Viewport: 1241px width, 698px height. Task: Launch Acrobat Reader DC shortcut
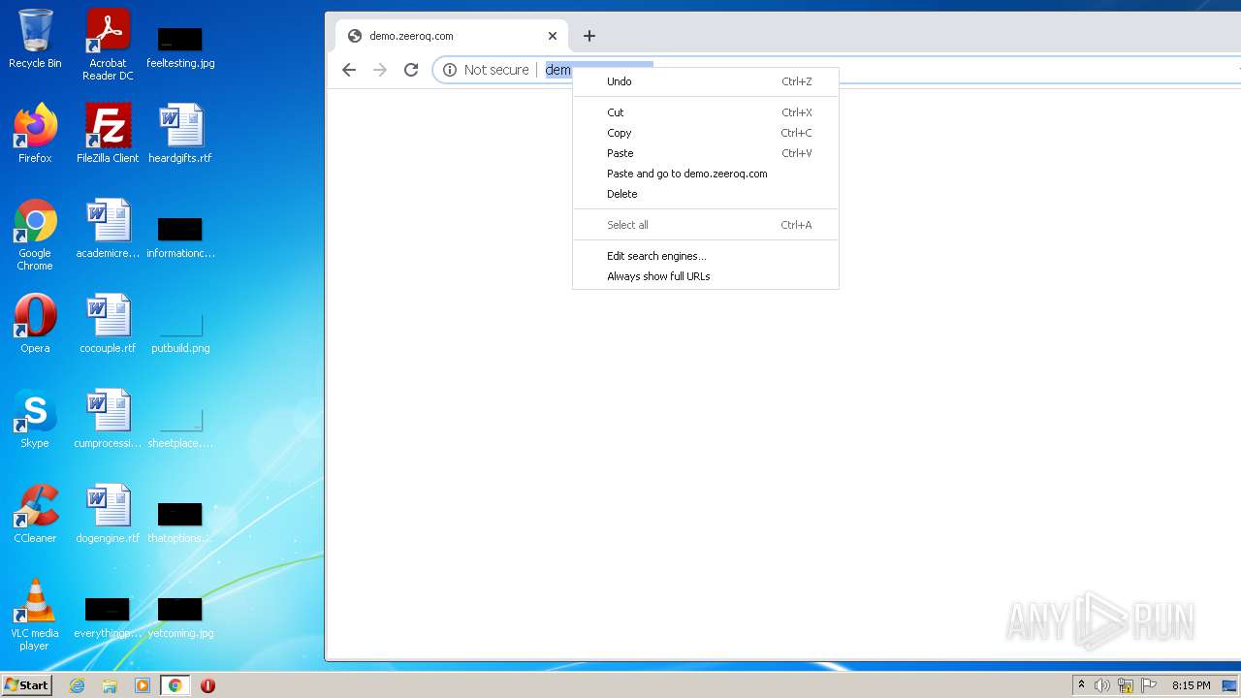click(108, 45)
